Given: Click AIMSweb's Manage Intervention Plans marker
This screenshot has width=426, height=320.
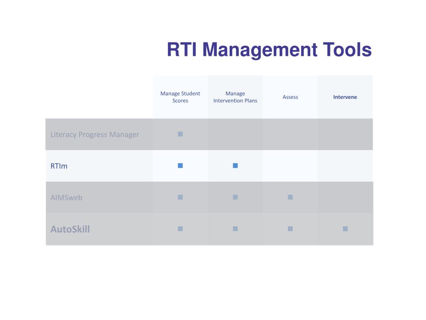Looking at the screenshot, I should pos(235,197).
